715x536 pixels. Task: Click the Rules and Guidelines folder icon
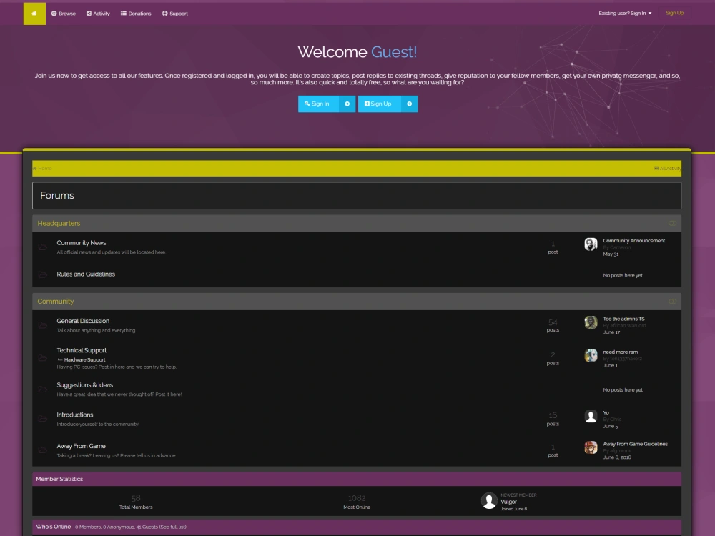[x=43, y=274]
